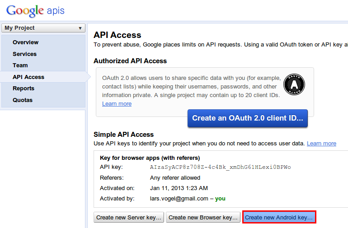Click the 'Any referer allowed' text
This screenshot has width=348, height=228.
pyautogui.click(x=175, y=178)
